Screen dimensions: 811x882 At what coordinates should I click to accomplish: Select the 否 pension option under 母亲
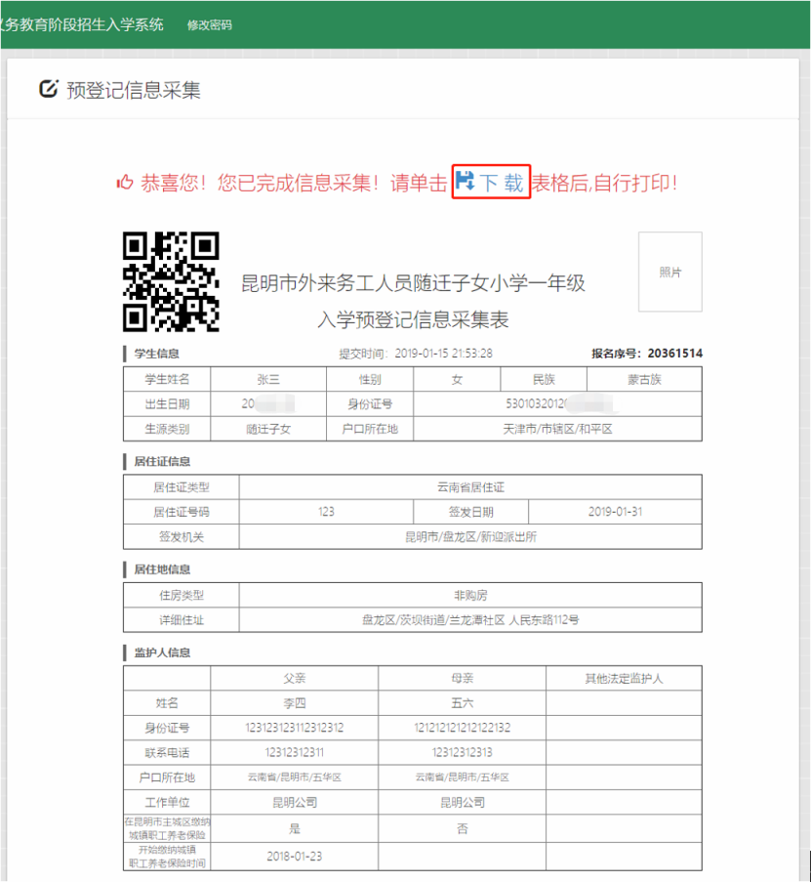[x=460, y=827]
